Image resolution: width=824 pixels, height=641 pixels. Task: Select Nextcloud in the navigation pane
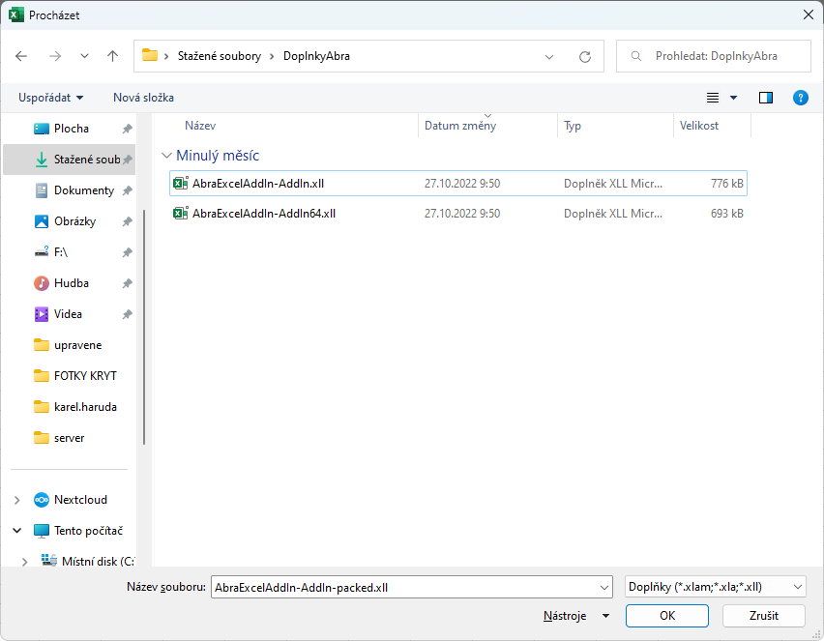80,500
